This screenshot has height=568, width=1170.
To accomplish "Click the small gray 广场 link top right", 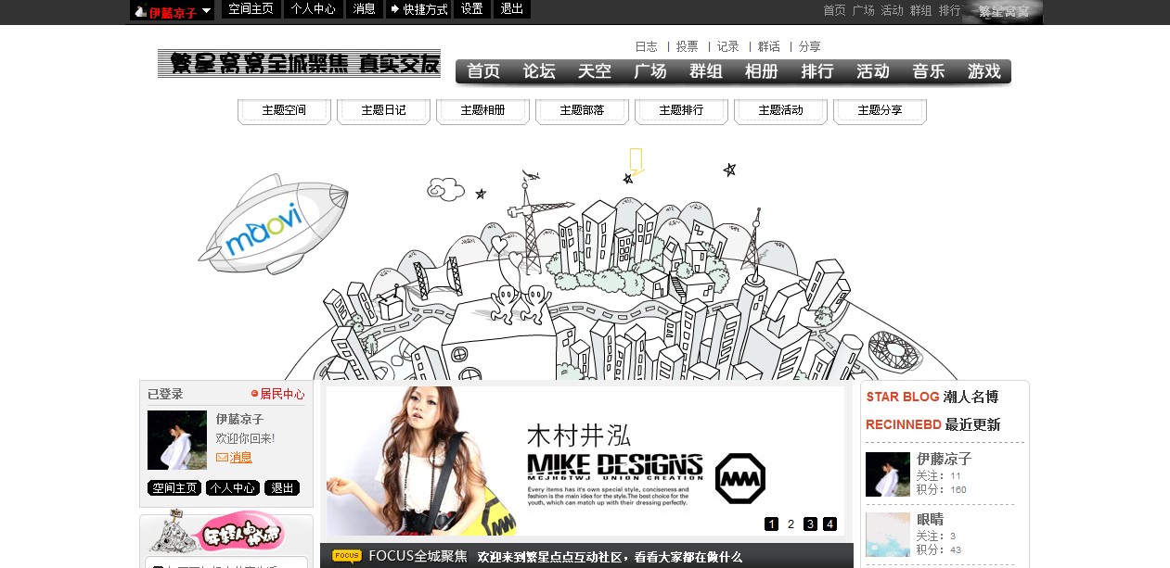I will [863, 10].
